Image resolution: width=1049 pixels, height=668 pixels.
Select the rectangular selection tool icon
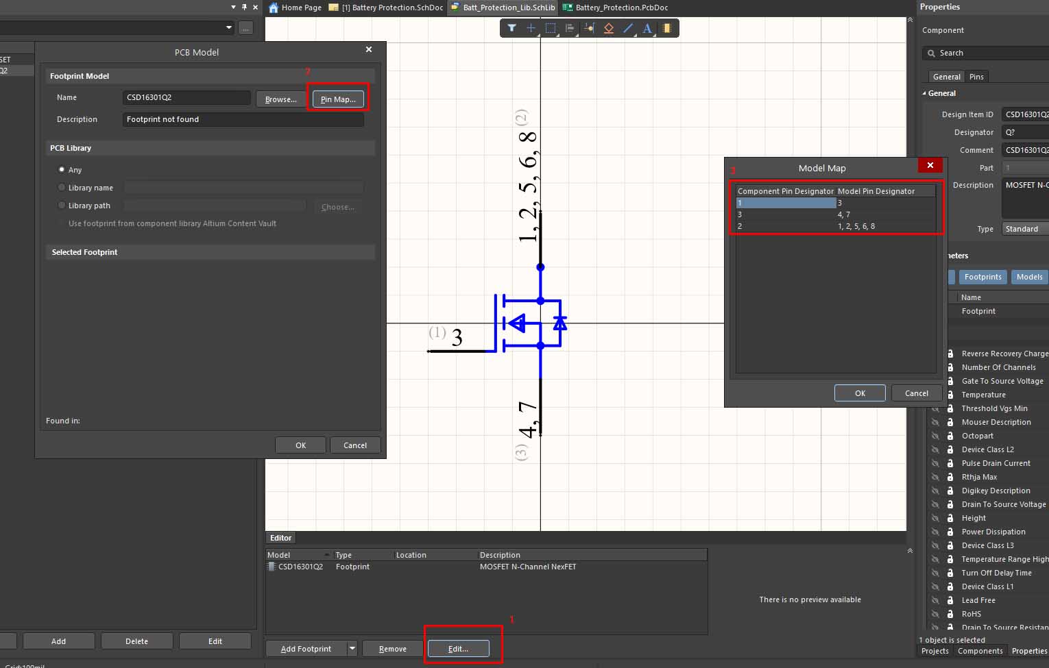point(551,28)
